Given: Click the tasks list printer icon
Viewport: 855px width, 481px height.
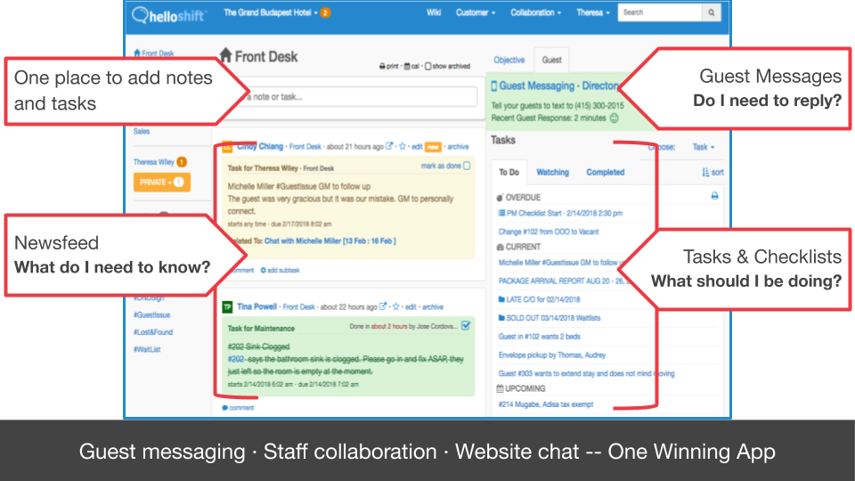Looking at the screenshot, I should point(714,196).
